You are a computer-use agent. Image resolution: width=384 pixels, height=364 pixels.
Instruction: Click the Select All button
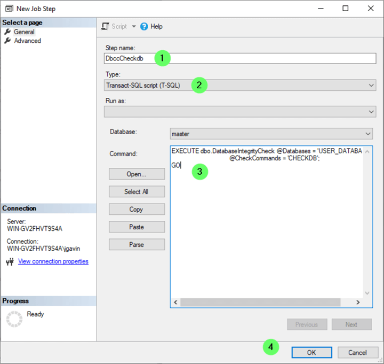point(137,191)
